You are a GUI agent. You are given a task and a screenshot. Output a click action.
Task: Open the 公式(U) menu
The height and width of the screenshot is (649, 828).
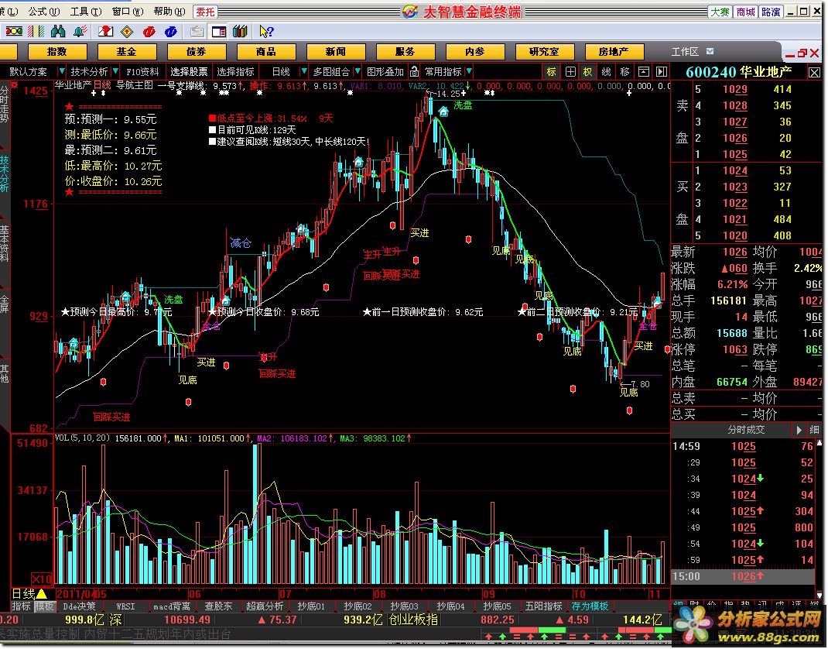pos(43,11)
